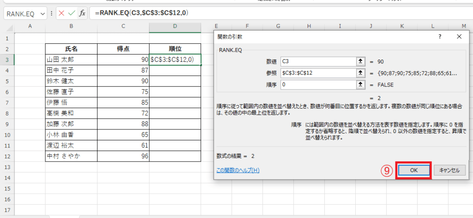Image resolution: width=473 pixels, height=218 pixels.
Task: Select the cell with 山田 太郎
Action: click(x=71, y=60)
